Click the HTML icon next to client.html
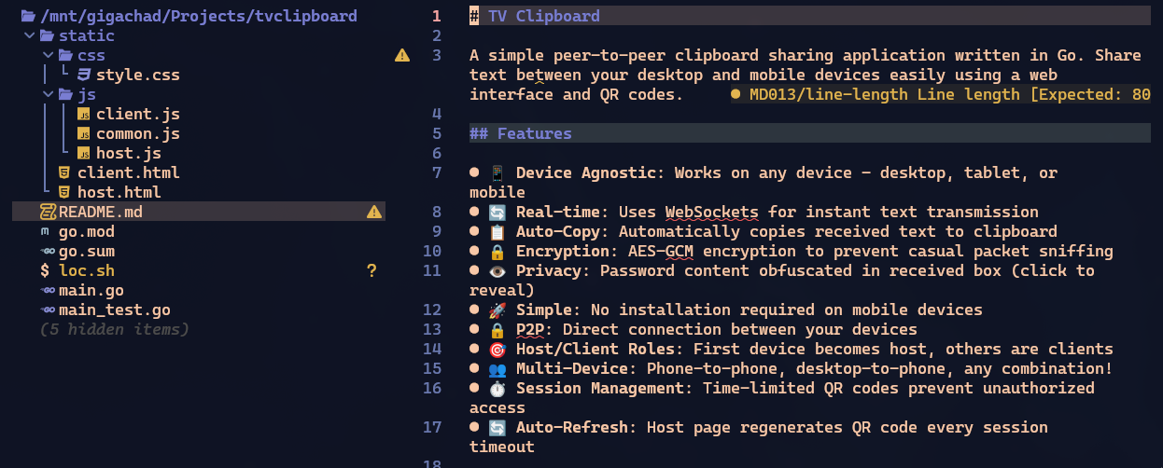This screenshot has height=468, width=1163. [64, 172]
